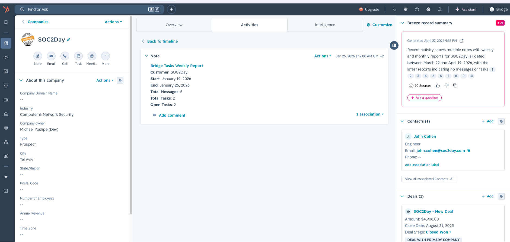This screenshot has height=242, width=510.
Task: Change deal stage Closed Won dropdown
Action: click(x=439, y=232)
